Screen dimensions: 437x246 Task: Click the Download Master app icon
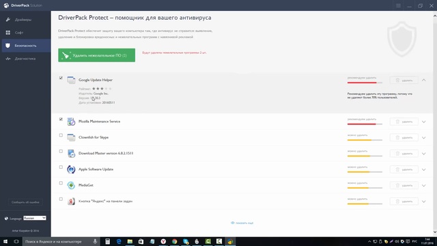[x=71, y=153]
